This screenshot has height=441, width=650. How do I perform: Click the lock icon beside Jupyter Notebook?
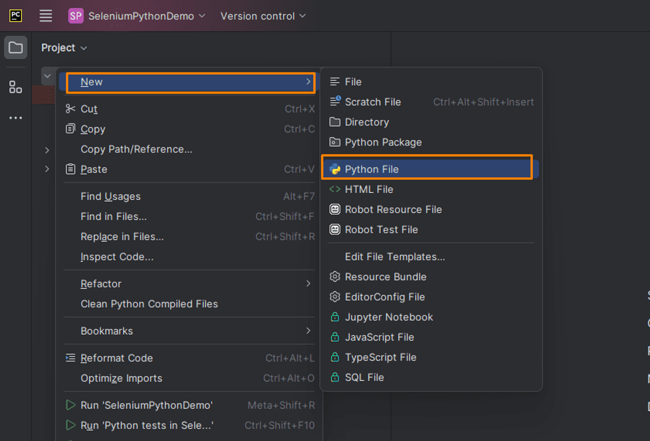(x=335, y=317)
